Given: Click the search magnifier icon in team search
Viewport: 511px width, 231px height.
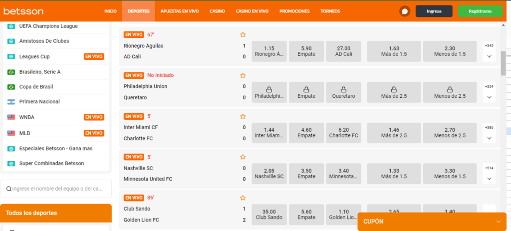Looking at the screenshot, I should [9, 189].
